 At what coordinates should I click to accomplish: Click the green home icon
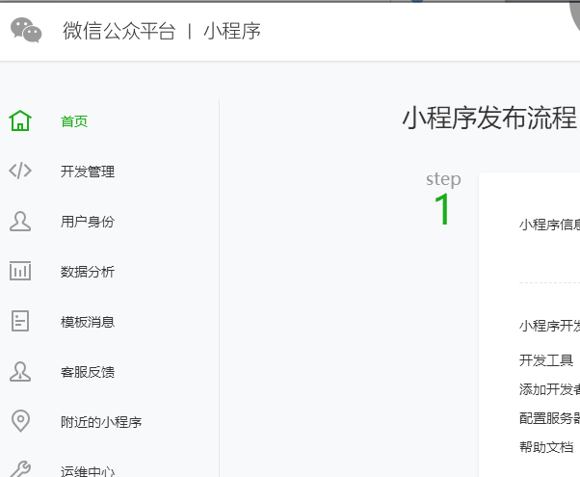tap(20, 121)
